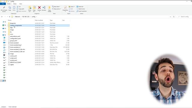This screenshot has height=108, width=192.
Task: Delete selection using red X icon
Action: click(39, 8)
